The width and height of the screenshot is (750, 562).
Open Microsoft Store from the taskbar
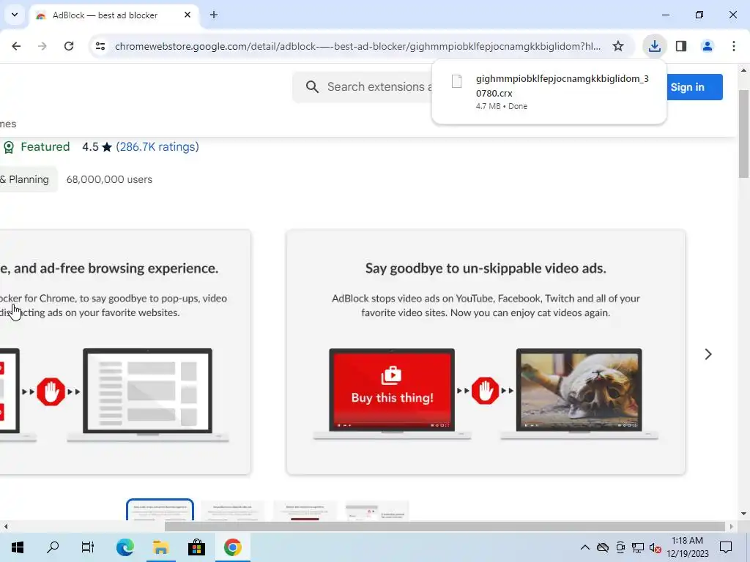196,547
